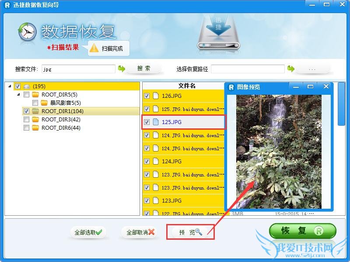Uncheck the 125.JPG file checkbox
This screenshot has height=262, width=350.
pos(147,122)
